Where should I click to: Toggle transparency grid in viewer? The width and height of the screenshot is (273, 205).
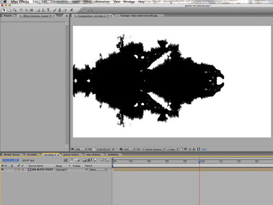click(143, 149)
